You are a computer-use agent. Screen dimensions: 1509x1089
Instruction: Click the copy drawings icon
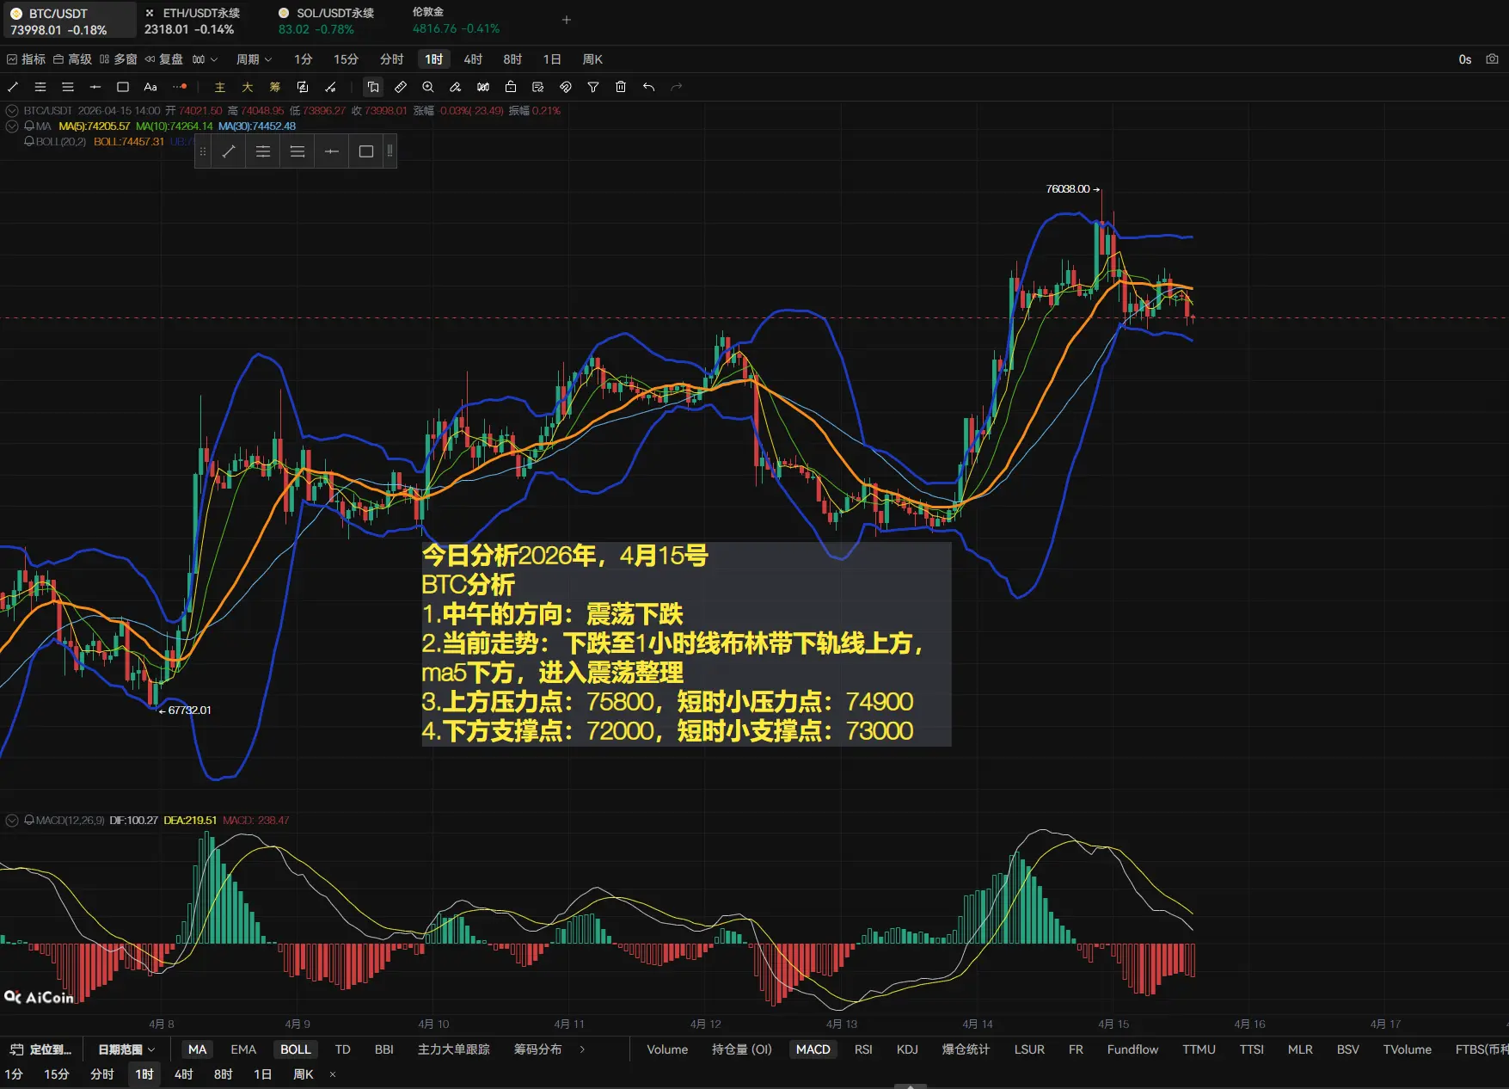pyautogui.click(x=373, y=87)
